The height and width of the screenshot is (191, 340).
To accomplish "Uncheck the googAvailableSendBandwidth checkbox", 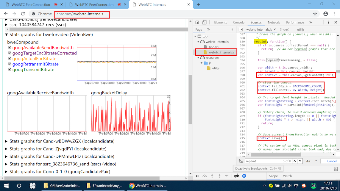I will point(10,48).
